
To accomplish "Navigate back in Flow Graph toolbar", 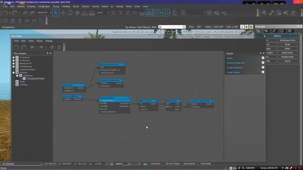I will [32, 47].
